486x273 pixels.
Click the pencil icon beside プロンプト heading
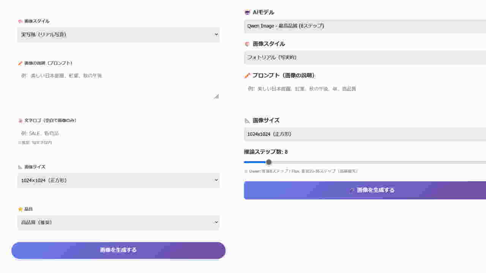click(x=248, y=76)
